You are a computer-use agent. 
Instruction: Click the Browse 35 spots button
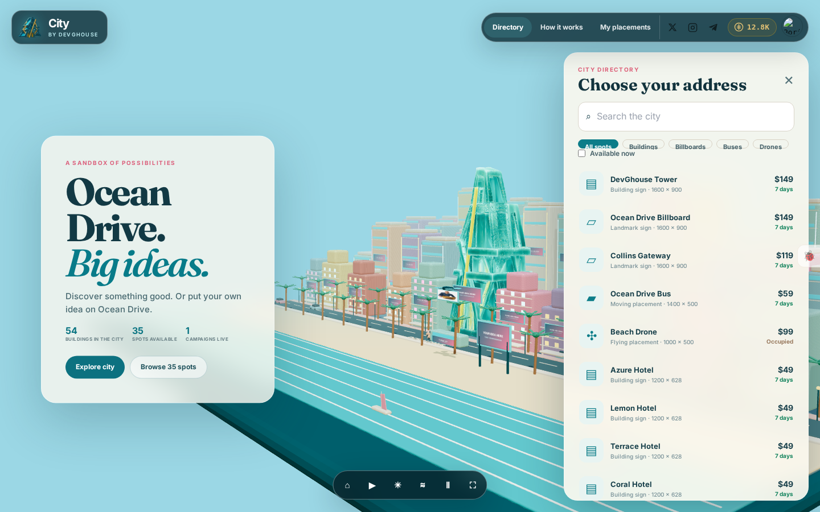(169, 367)
